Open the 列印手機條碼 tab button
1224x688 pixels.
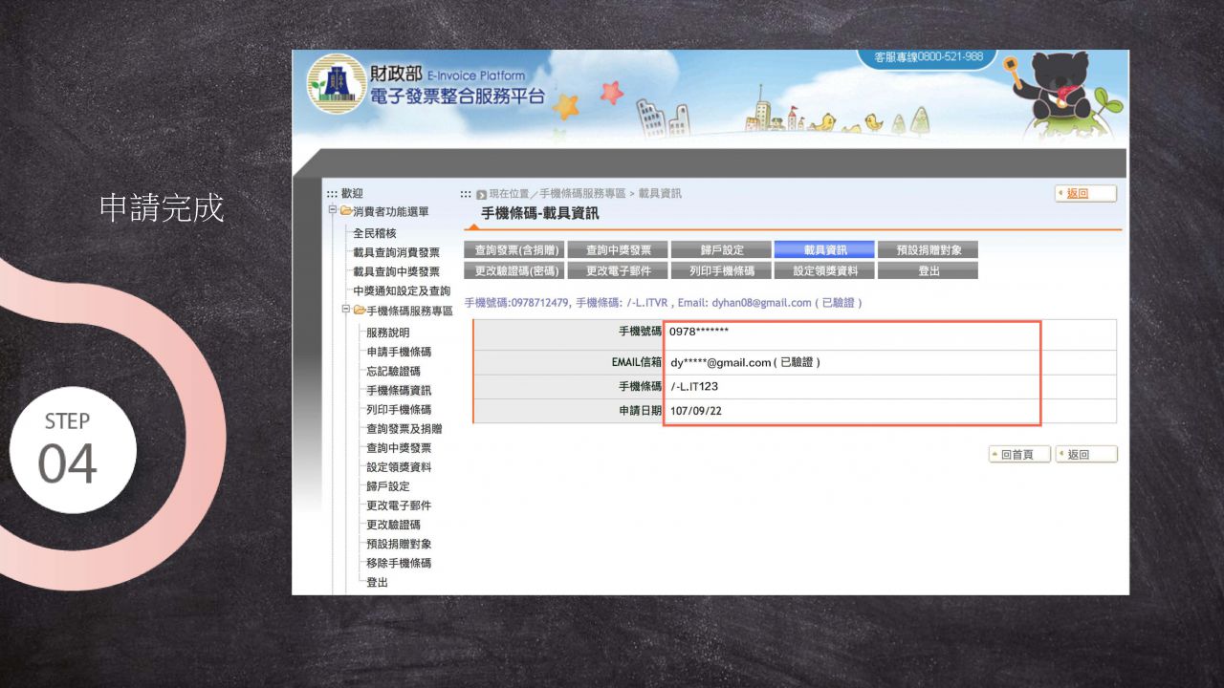(721, 270)
